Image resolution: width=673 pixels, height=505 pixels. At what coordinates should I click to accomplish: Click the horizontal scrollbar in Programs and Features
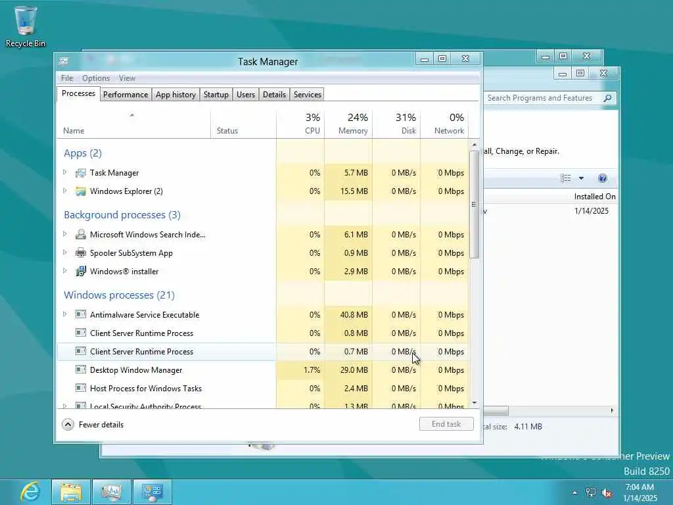(x=496, y=410)
